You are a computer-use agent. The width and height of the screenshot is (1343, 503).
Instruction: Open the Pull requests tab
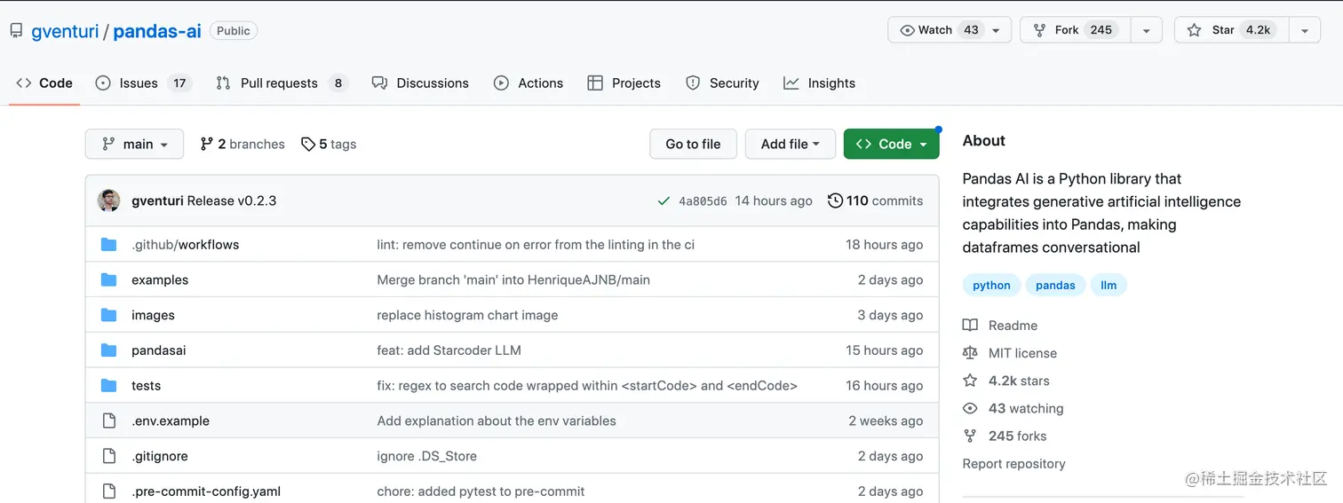[282, 83]
